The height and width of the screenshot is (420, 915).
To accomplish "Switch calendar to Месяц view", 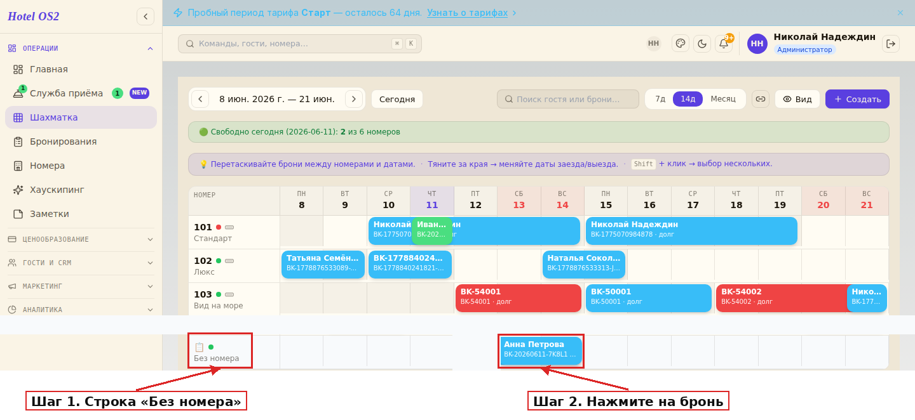I will 723,99.
